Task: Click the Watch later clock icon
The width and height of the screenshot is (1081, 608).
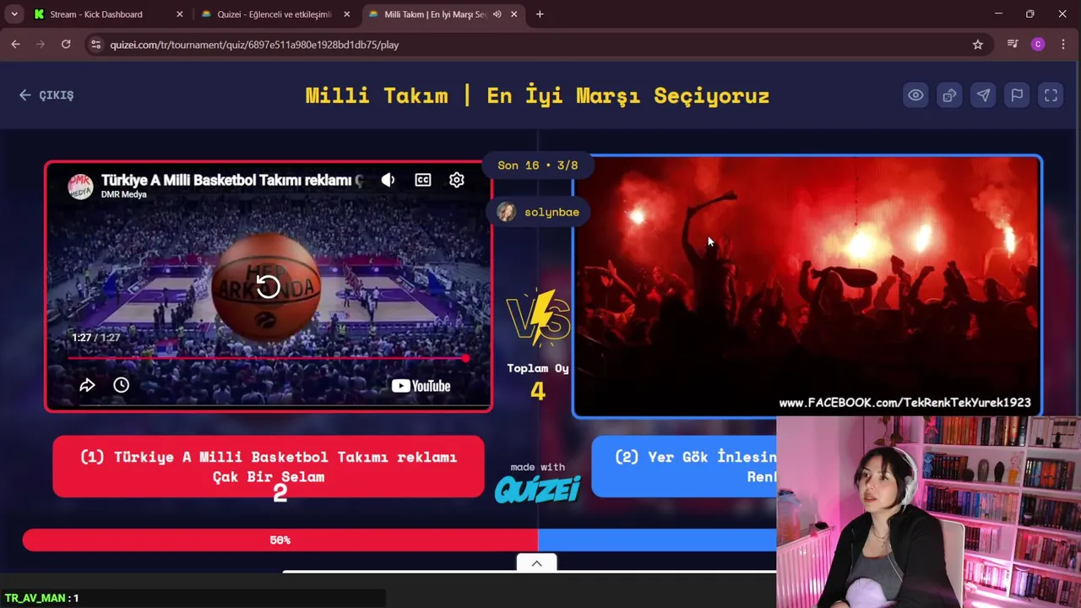Action: 121,385
